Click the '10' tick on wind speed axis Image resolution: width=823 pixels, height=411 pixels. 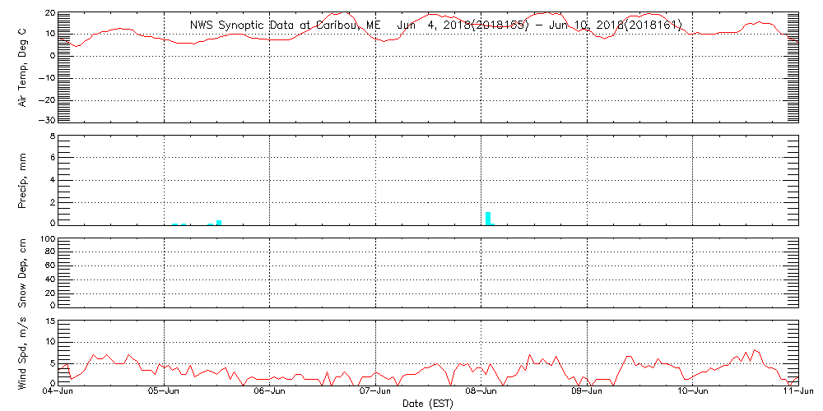point(50,341)
